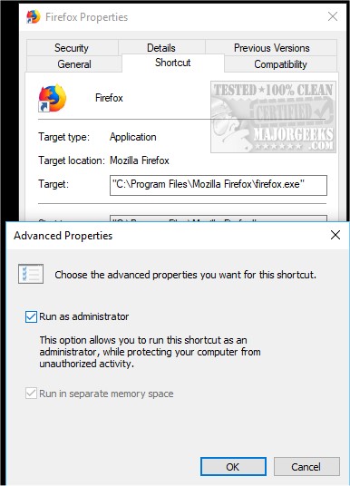Click the Run in separate memory space checkbox
350x486 pixels.
32,394
